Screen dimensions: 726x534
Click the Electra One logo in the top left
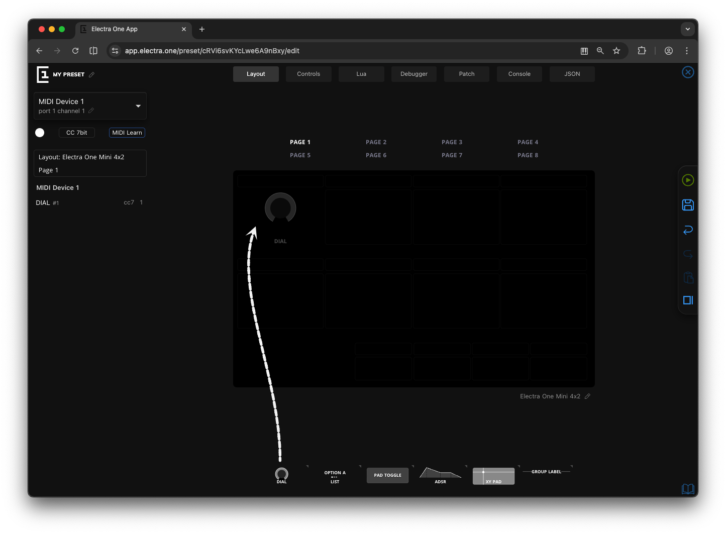click(x=42, y=74)
